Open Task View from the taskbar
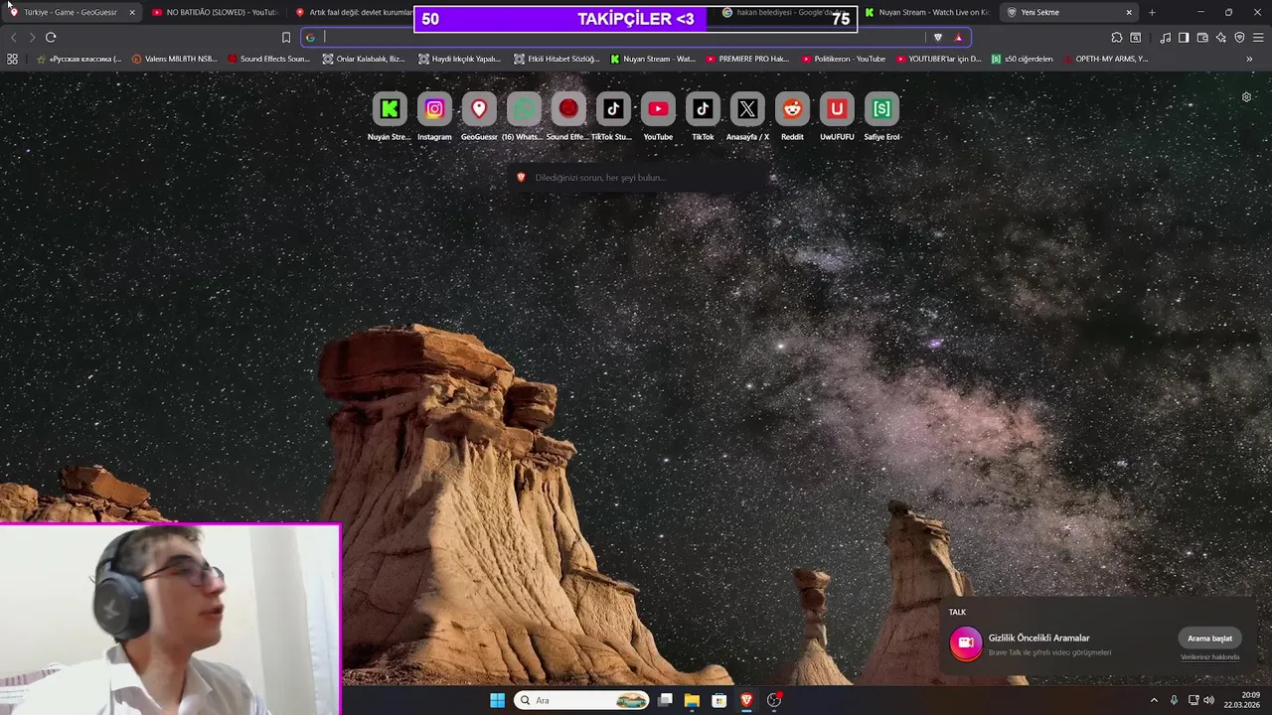Viewport: 1272px width, 715px height. (x=665, y=700)
